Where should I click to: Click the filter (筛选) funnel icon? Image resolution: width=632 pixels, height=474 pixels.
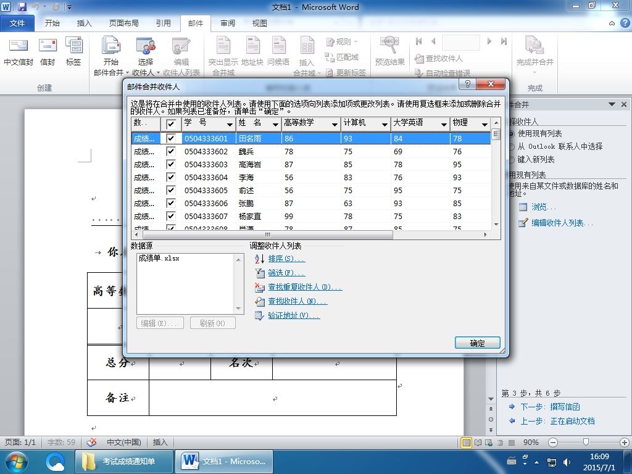[x=260, y=273]
